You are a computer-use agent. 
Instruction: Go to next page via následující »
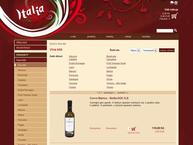(x=109, y=93)
